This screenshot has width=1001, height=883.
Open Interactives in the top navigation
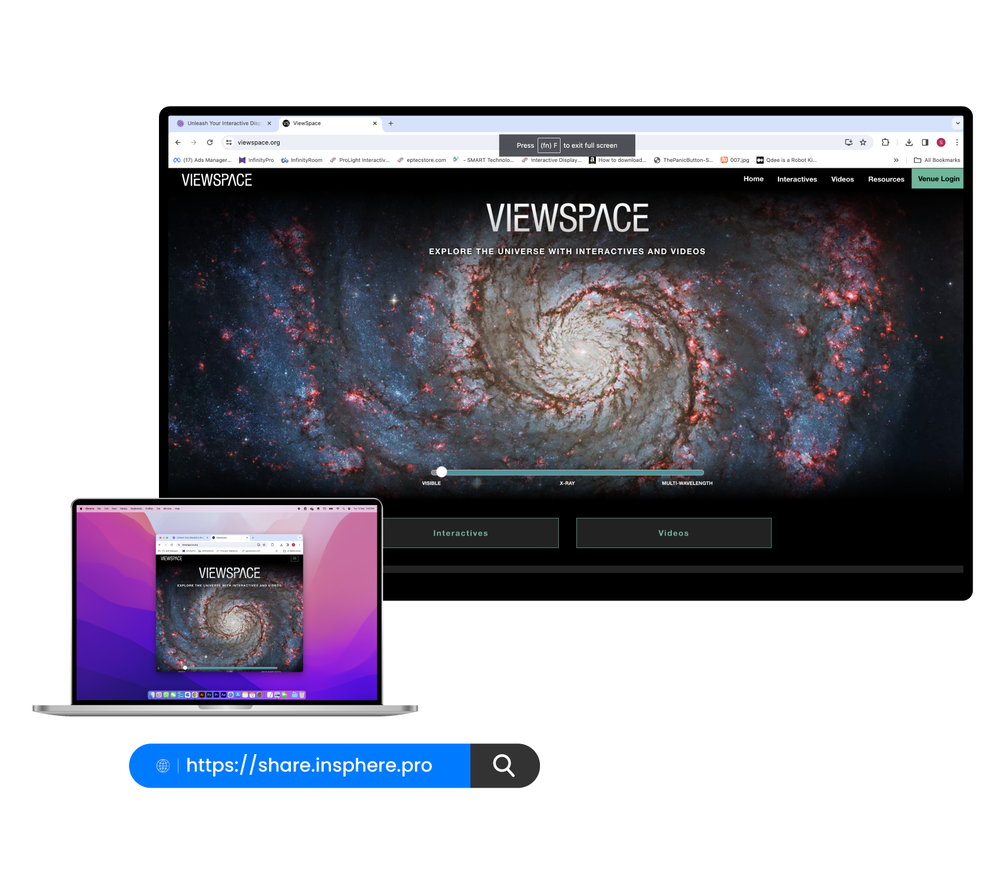797,179
